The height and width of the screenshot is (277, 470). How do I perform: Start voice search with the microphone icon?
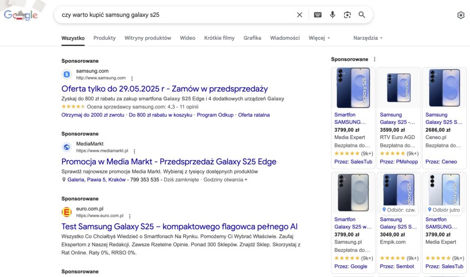point(332,15)
